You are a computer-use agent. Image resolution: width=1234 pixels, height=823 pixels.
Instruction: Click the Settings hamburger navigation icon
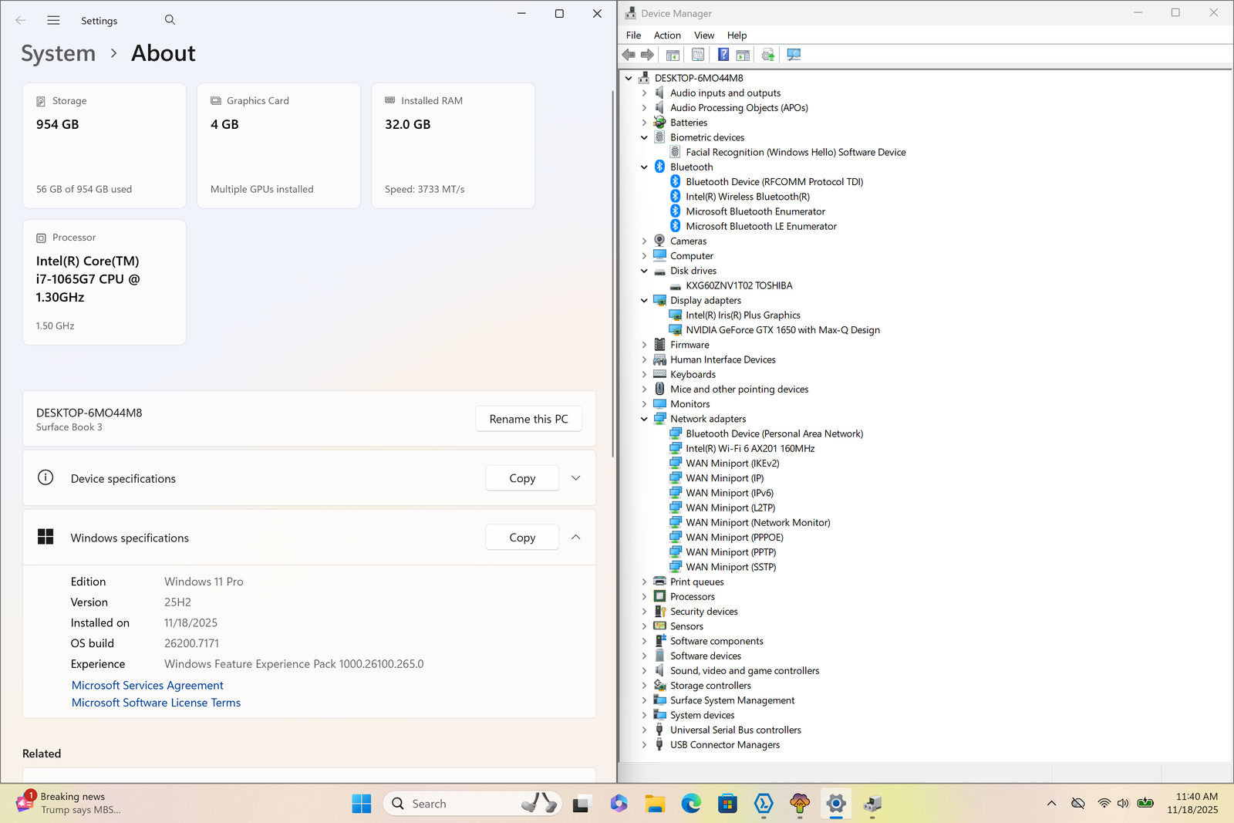click(x=53, y=21)
